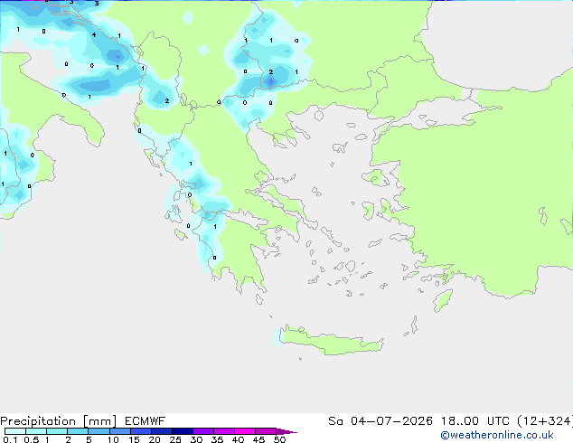Click the 'Precipitation [mm]' title text

59,421
